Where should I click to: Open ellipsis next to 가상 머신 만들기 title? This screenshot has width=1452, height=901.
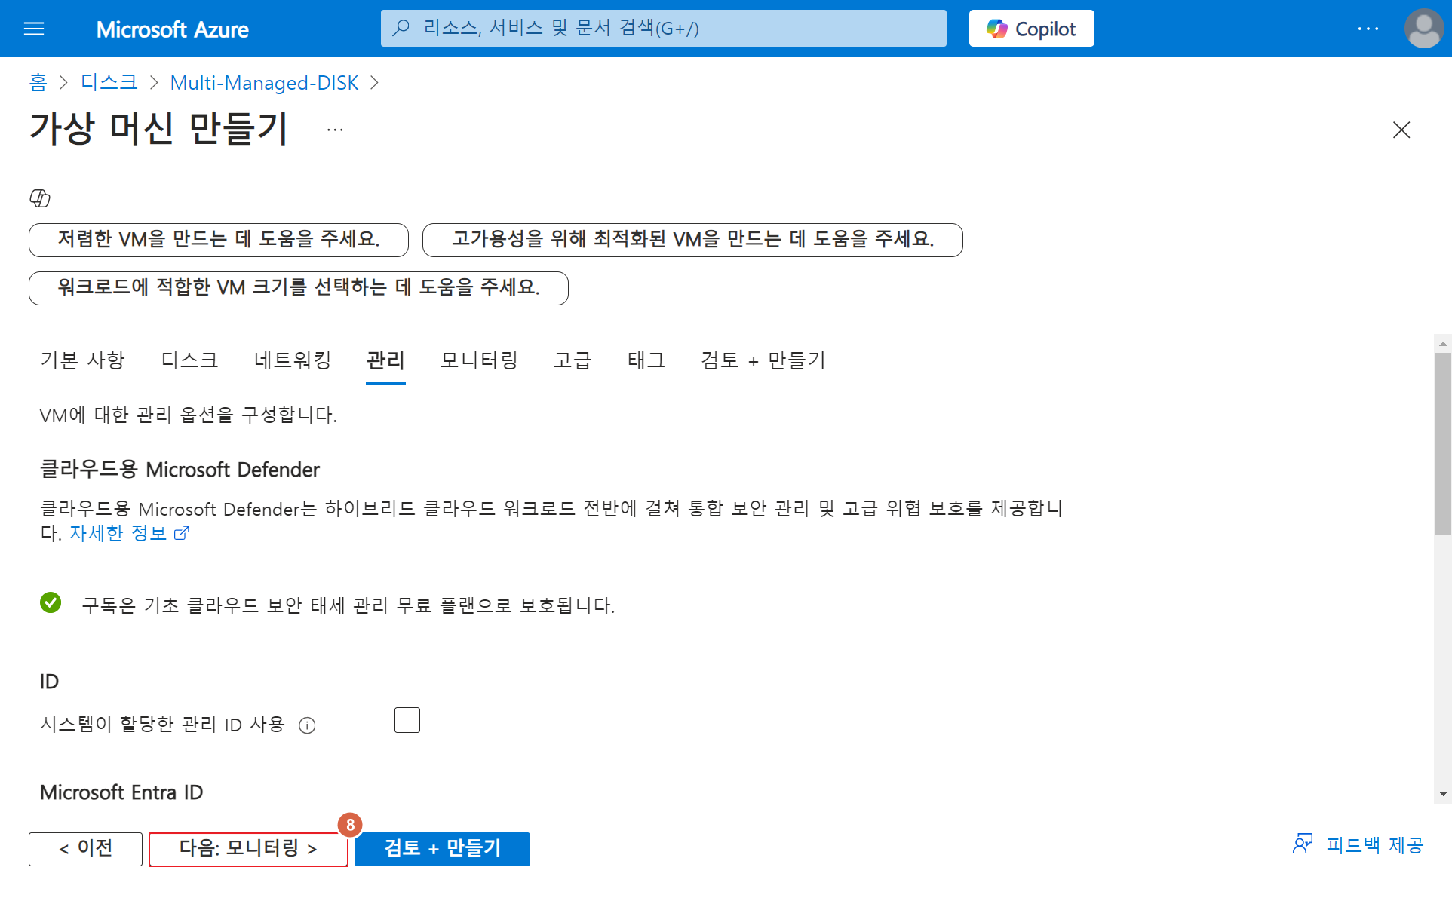coord(335,130)
